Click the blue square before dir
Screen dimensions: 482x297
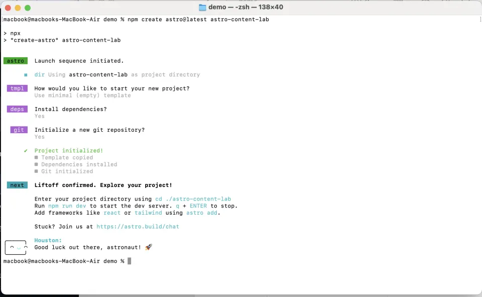tap(26, 75)
